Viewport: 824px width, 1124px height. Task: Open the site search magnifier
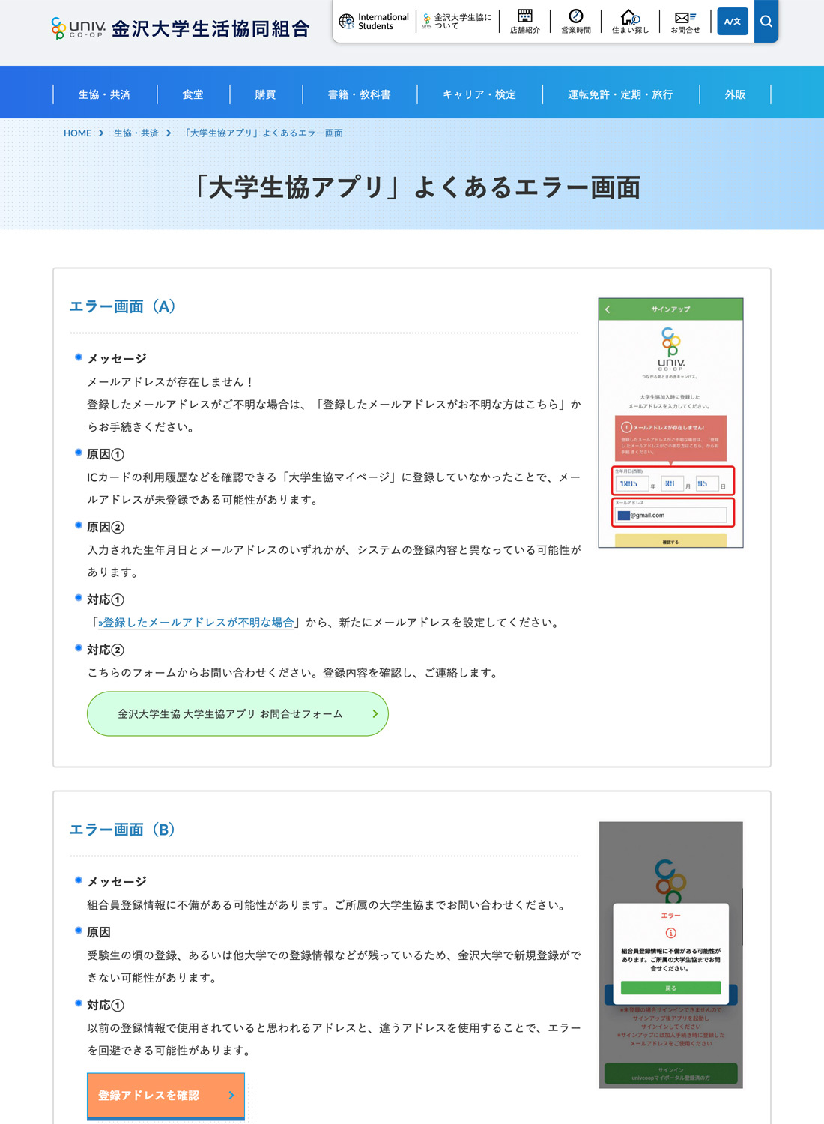(766, 21)
